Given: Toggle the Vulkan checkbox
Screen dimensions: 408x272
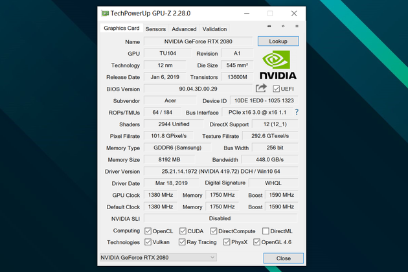Looking at the screenshot, I should click(148, 242).
